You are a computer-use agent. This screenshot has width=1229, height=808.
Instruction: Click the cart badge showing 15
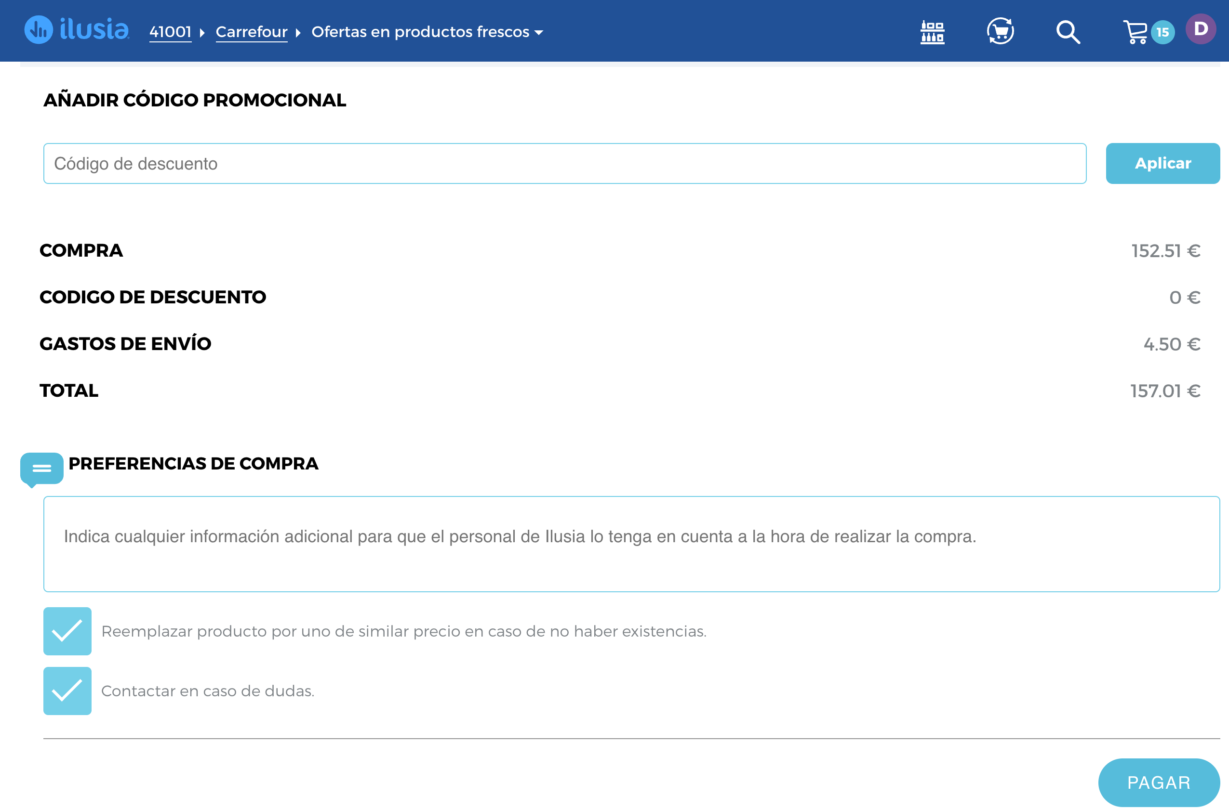(x=1162, y=33)
